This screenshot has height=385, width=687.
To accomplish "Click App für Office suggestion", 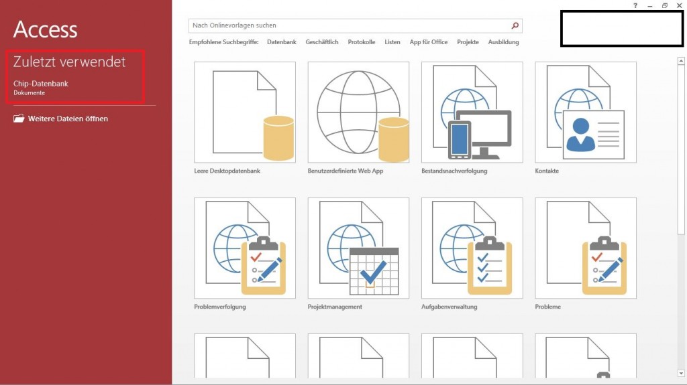I will (429, 42).
